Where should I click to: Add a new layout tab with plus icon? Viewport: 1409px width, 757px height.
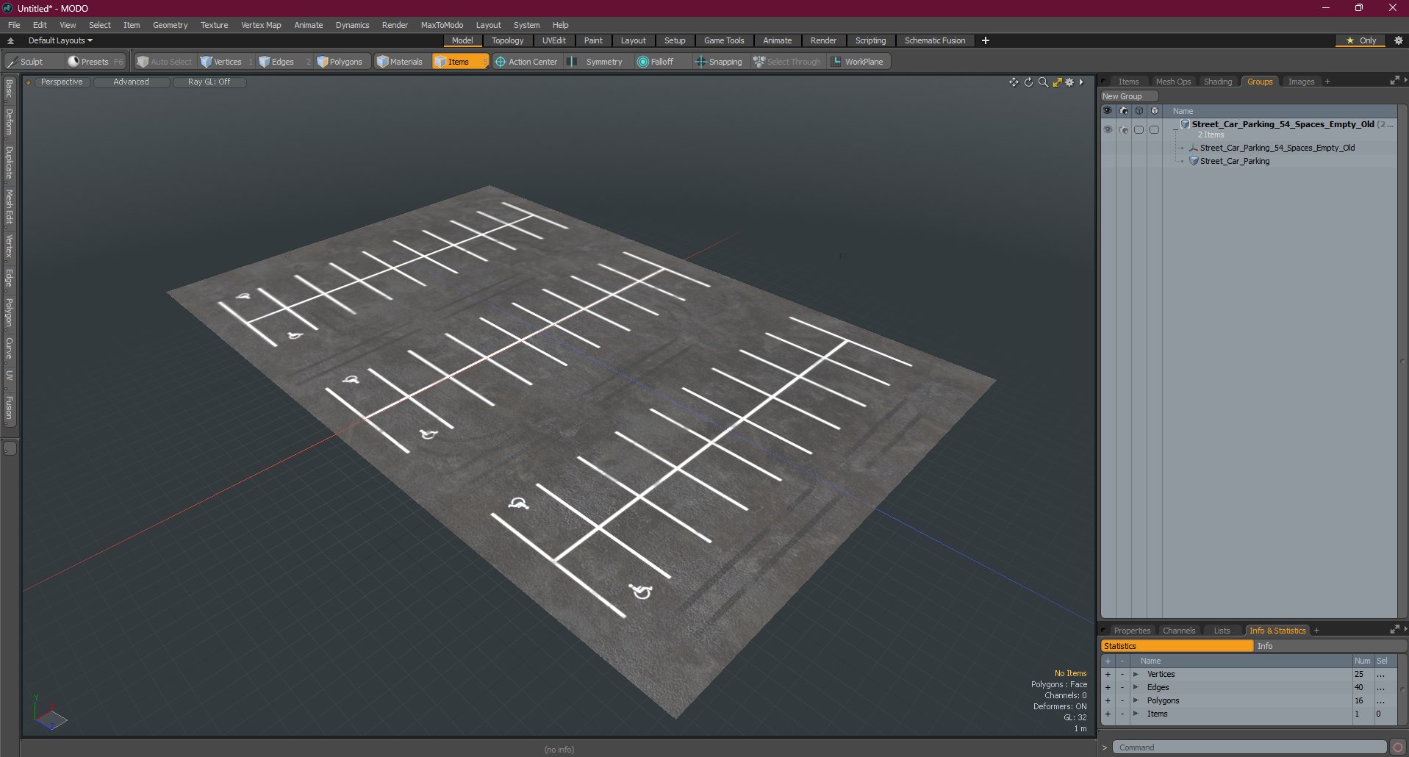pyautogui.click(x=985, y=40)
